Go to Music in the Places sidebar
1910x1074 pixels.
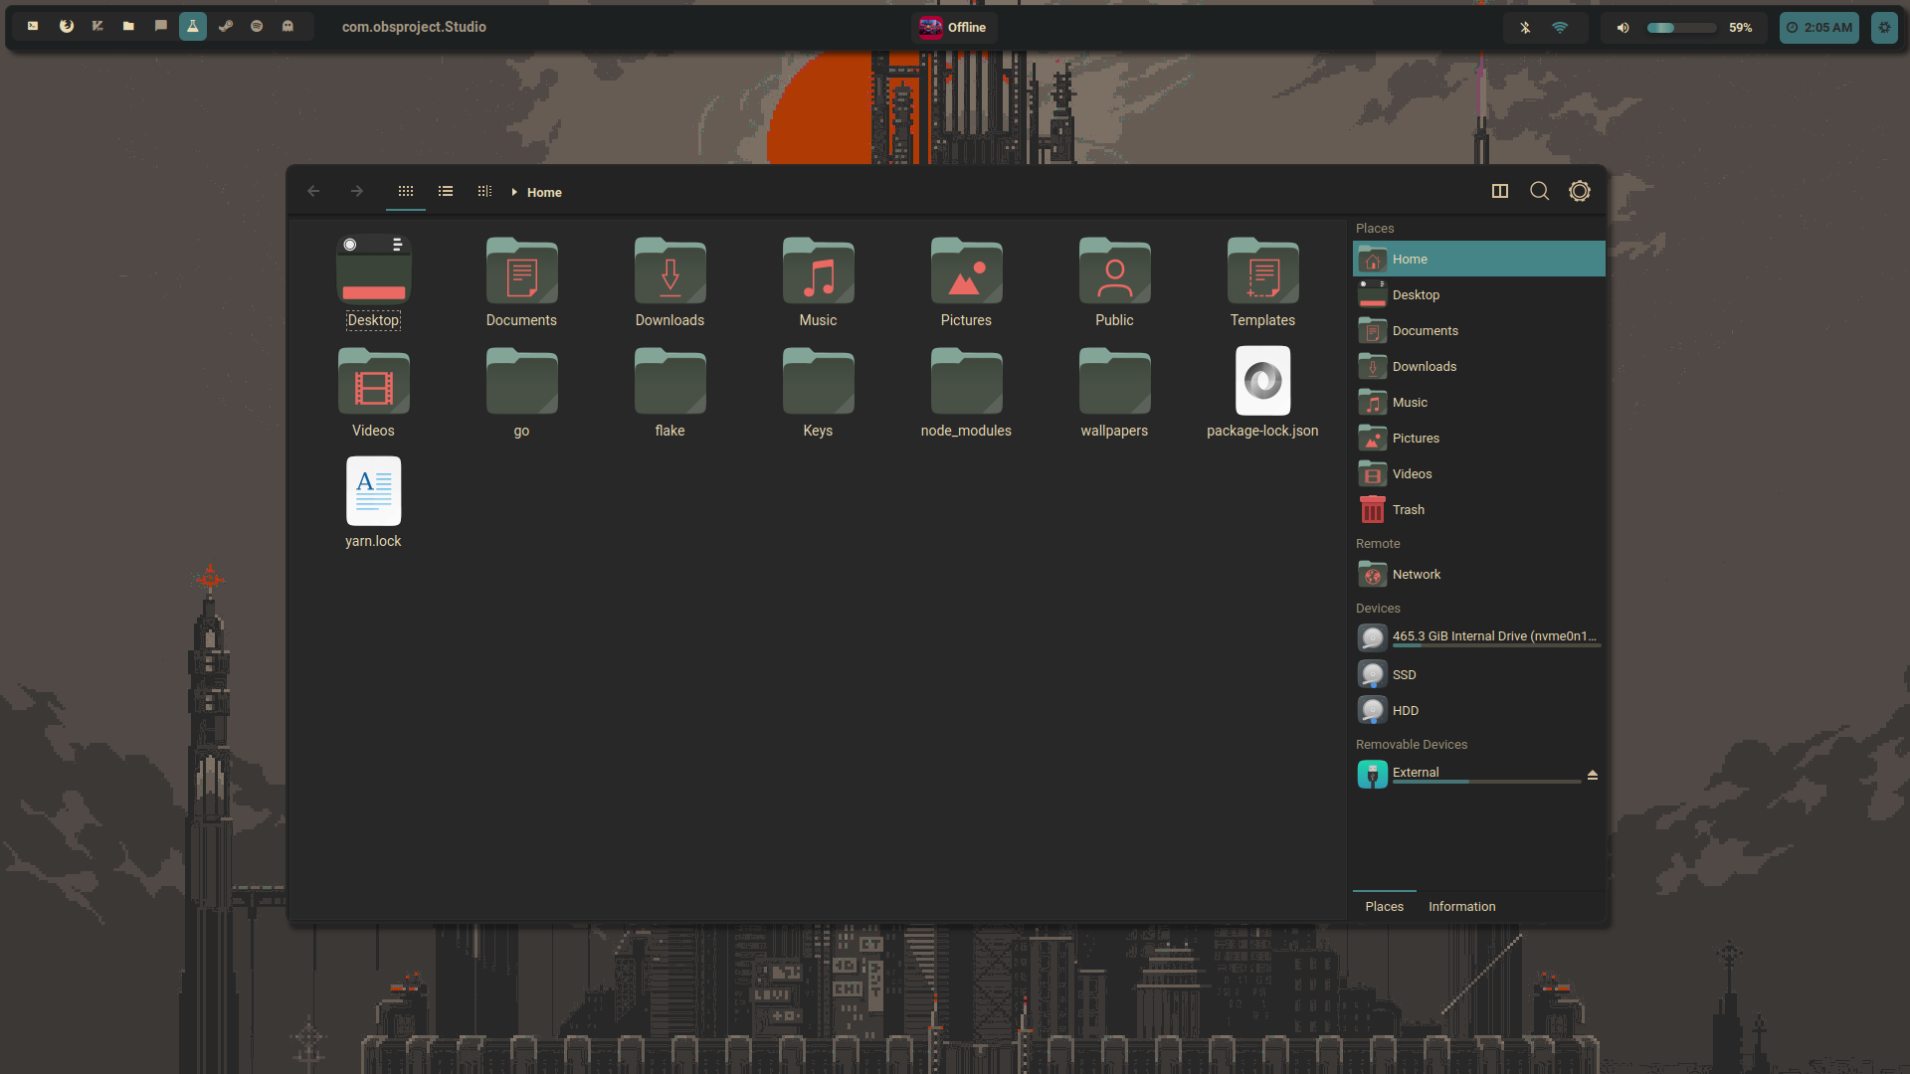tap(1478, 402)
